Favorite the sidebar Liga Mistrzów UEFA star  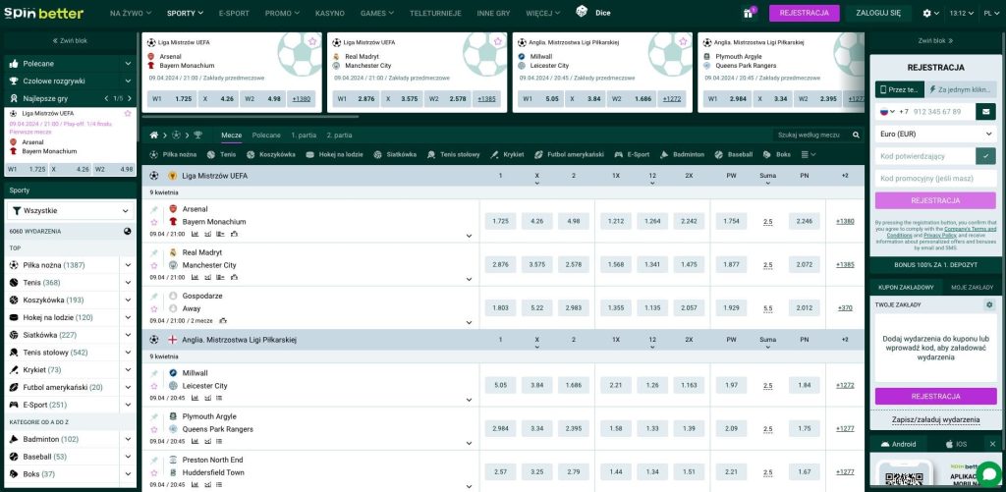click(x=128, y=114)
